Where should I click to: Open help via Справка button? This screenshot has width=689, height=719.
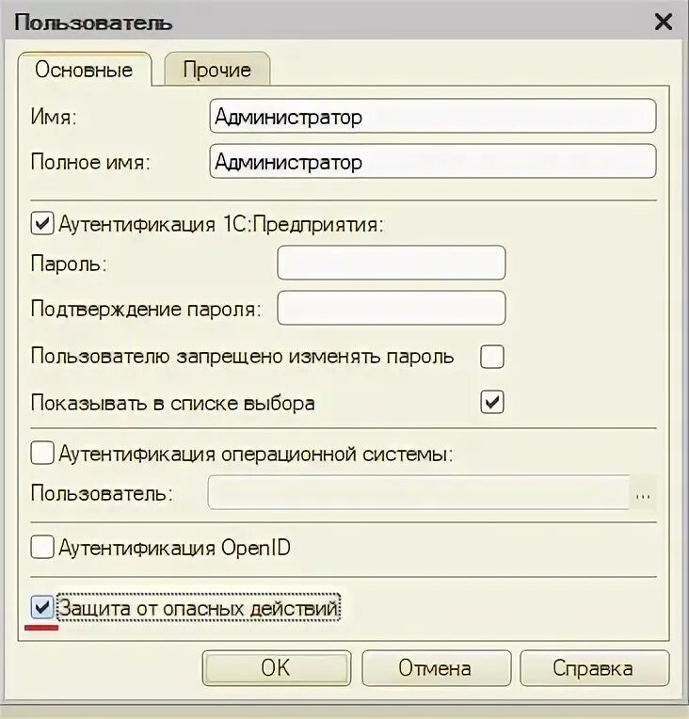[x=593, y=668]
